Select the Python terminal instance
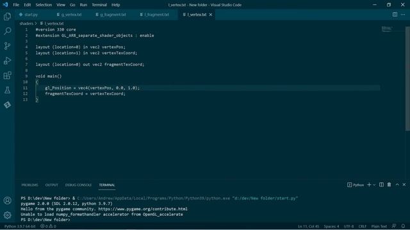410x230 pixels. click(x=356, y=185)
